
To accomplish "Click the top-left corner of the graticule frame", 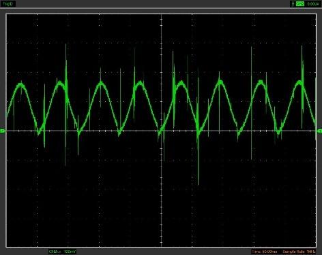I will click(6, 14).
